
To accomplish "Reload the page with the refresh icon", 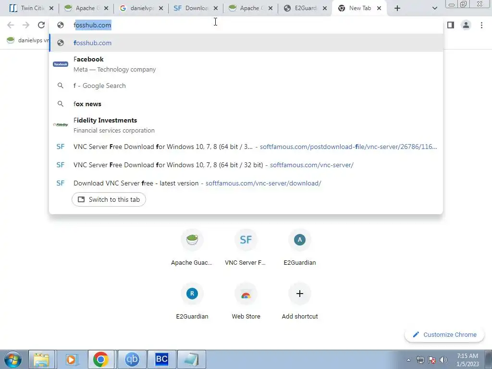I will click(41, 25).
